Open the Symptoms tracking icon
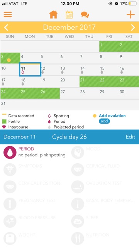Viewport: 139px width, 247px height. click(x=10, y=169)
